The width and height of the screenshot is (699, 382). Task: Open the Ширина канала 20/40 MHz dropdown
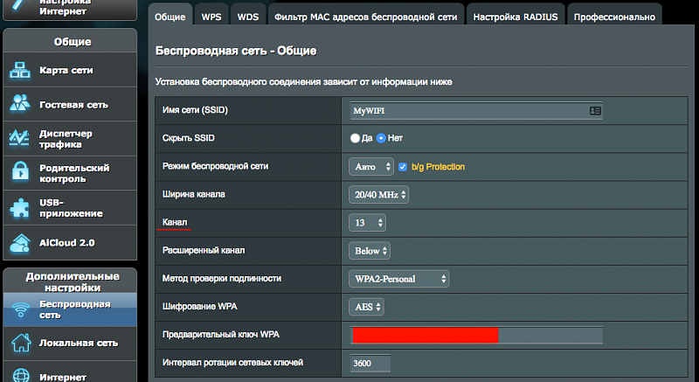pyautogui.click(x=379, y=195)
